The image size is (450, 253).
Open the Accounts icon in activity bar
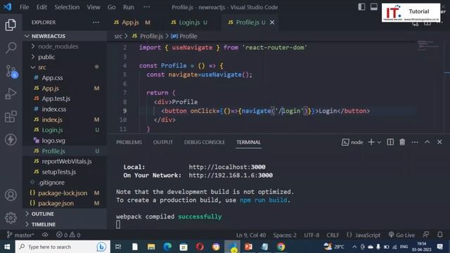click(x=11, y=195)
